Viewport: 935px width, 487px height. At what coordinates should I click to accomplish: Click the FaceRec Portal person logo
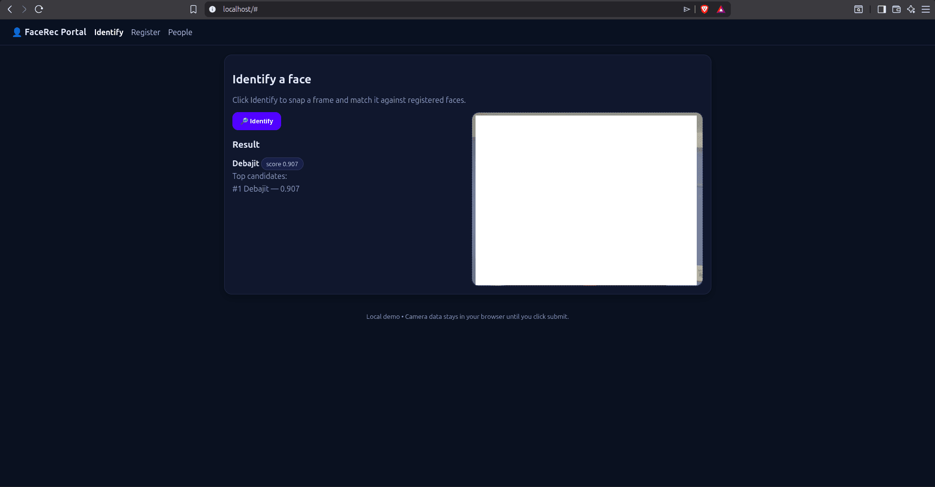pos(16,32)
